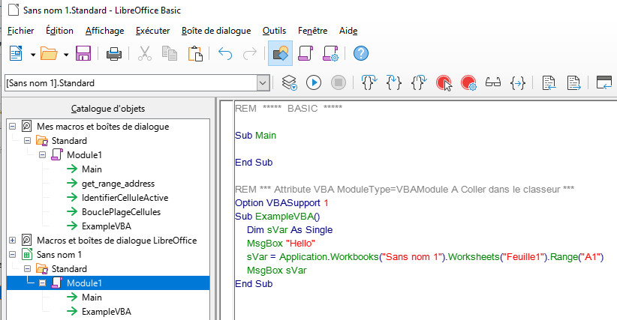This screenshot has width=617, height=320.
Task: Click the Copy icon
Action: (x=170, y=53)
